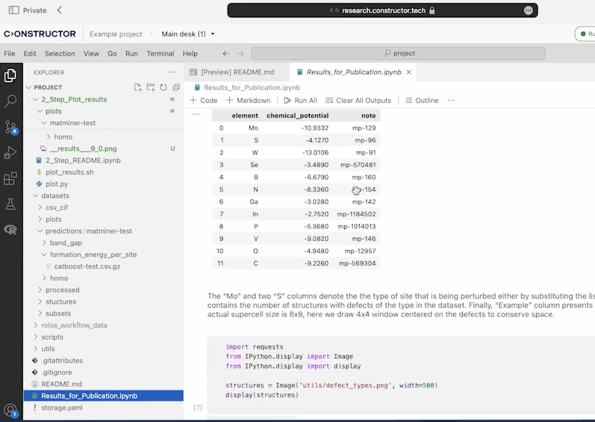Viewport: 595px width, 422px height.
Task: Navigate forward with the editor right arrow
Action: coord(240,54)
